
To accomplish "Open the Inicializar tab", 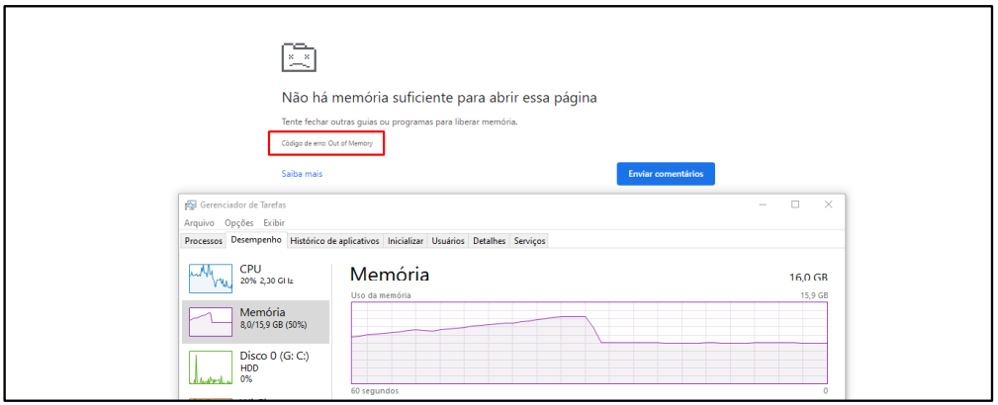I will click(x=406, y=241).
